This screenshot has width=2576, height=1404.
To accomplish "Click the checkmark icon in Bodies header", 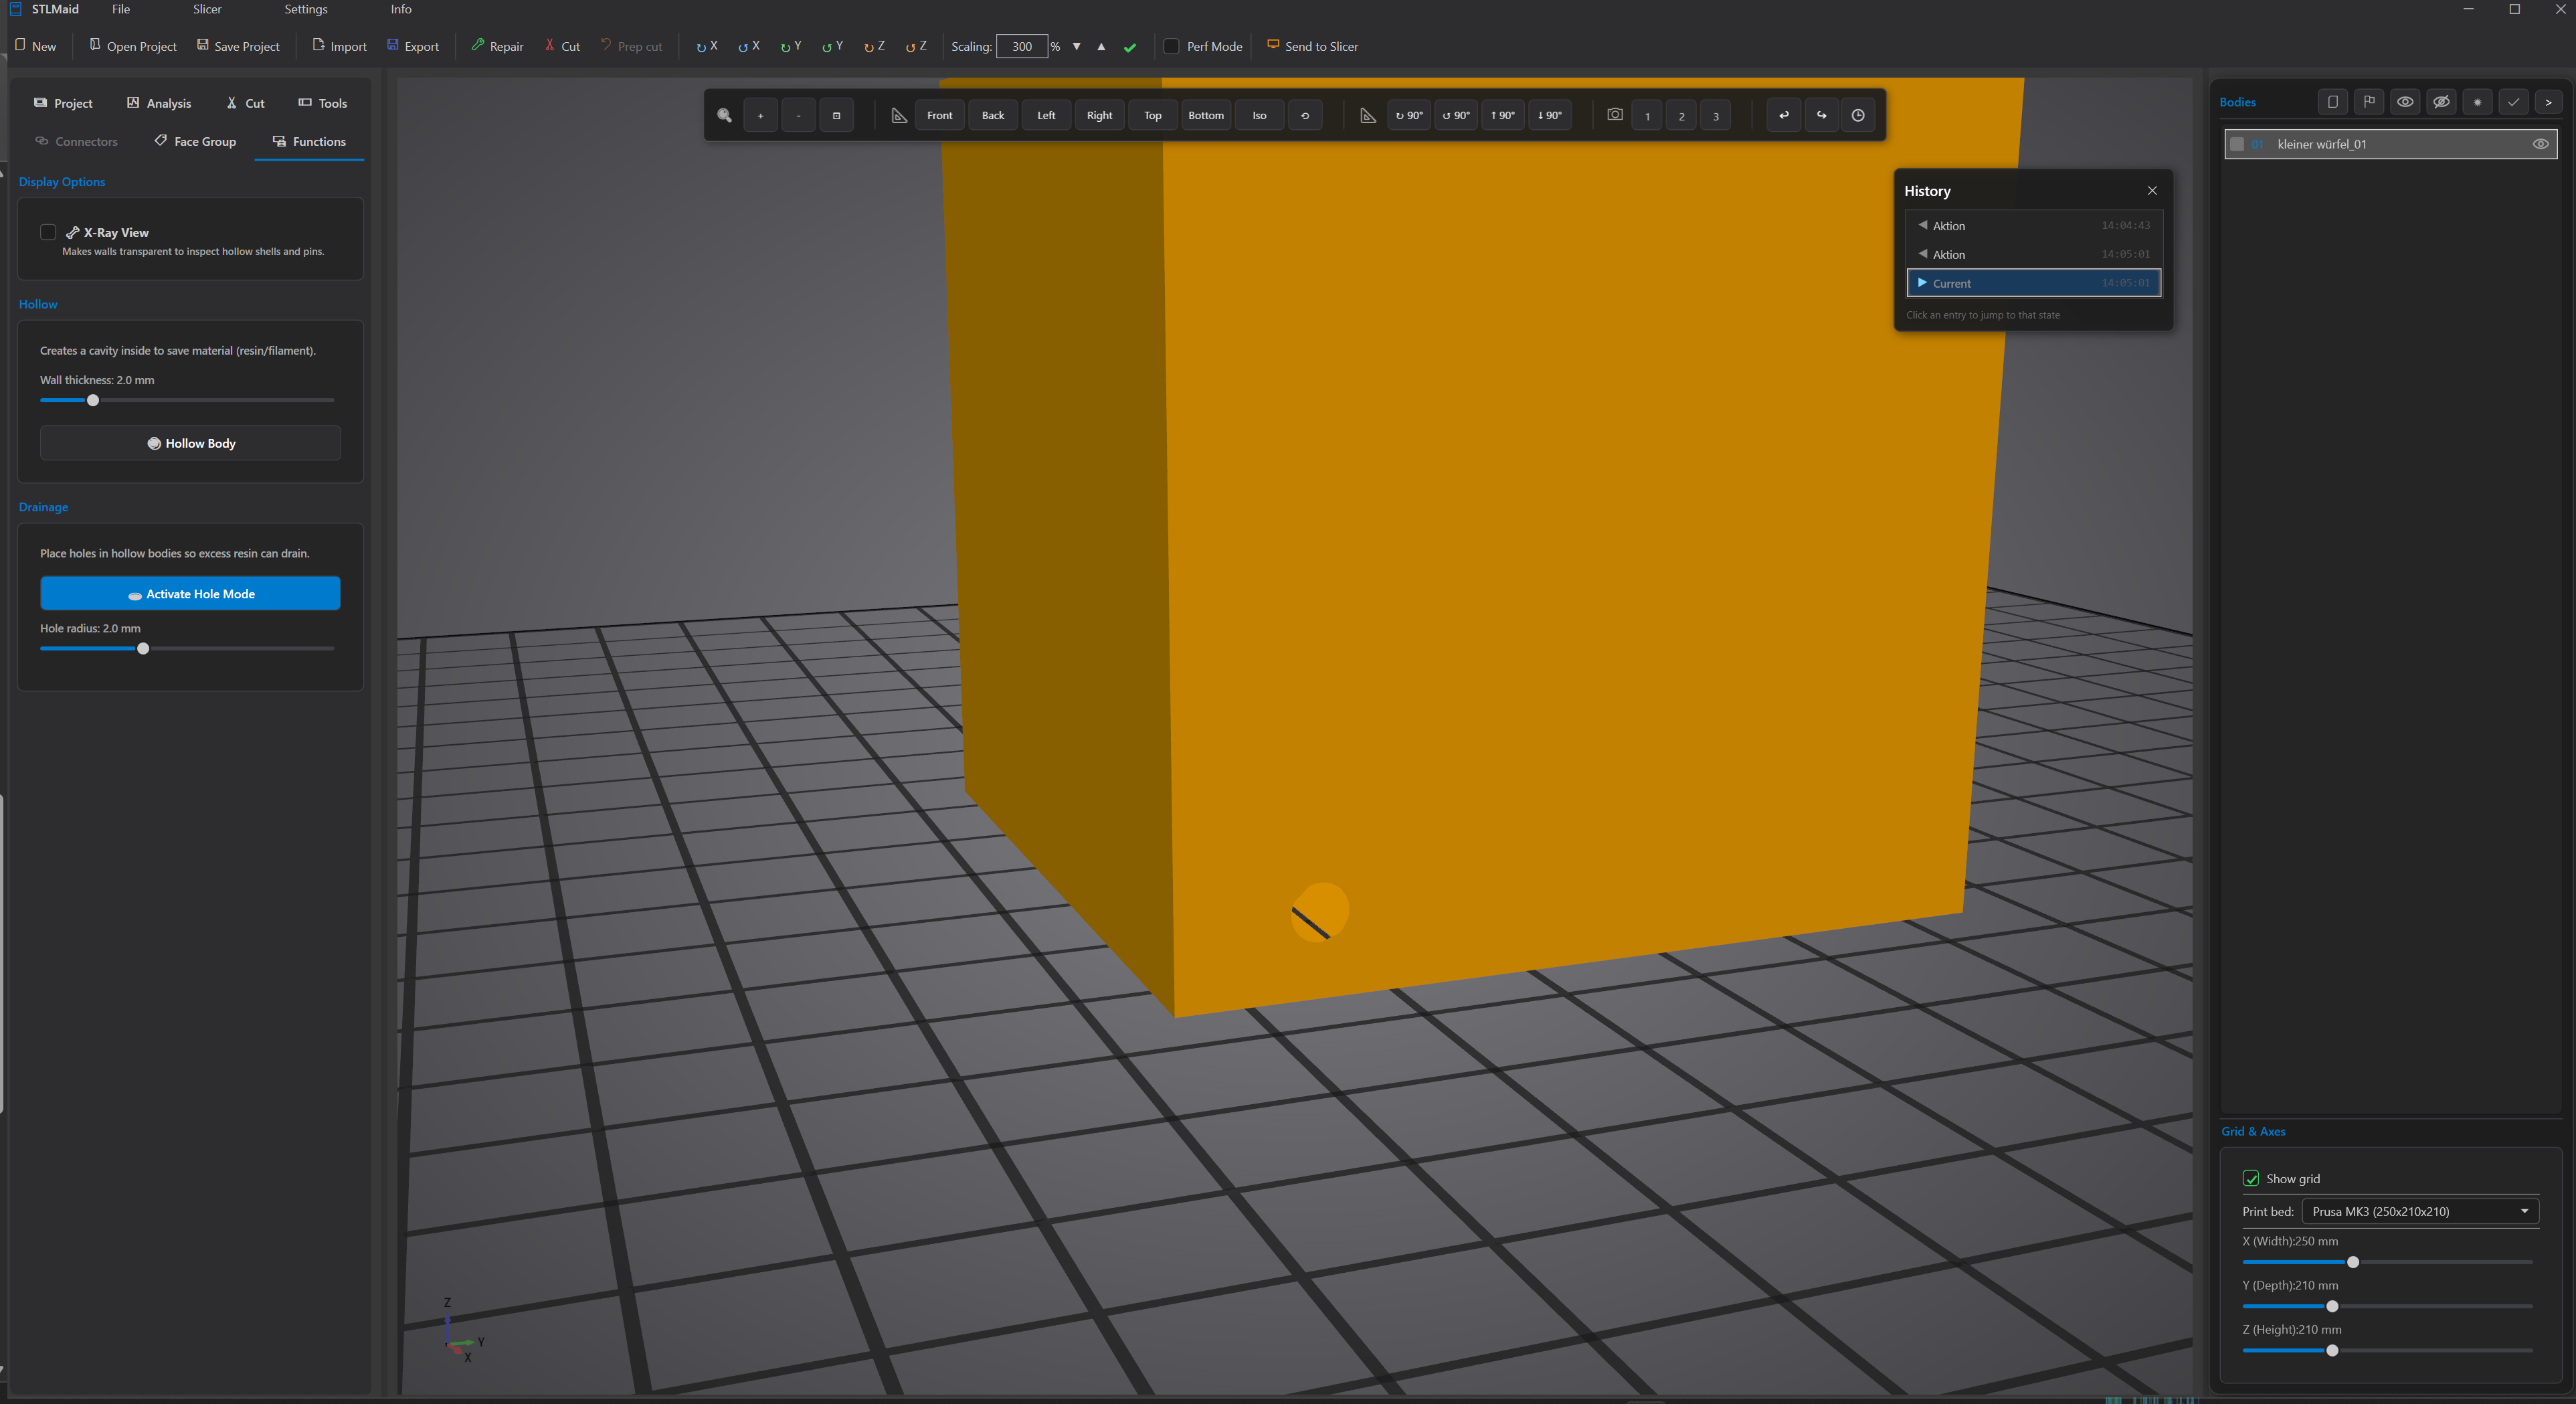I will click(x=2513, y=102).
